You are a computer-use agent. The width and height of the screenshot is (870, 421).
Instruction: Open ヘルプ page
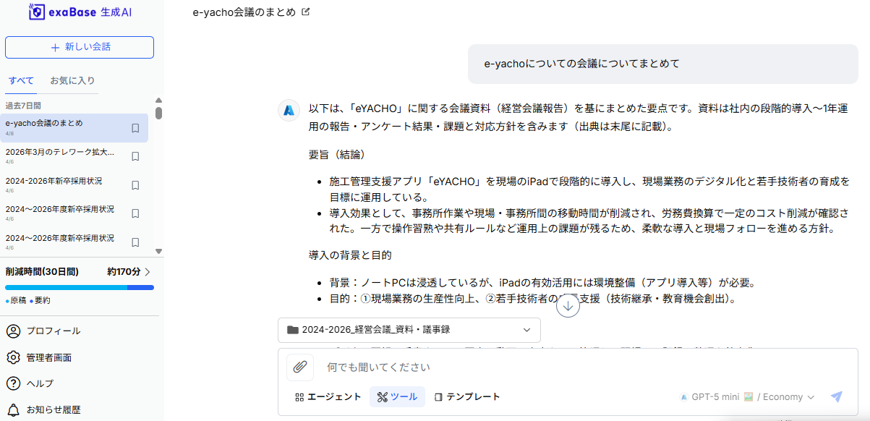point(40,383)
